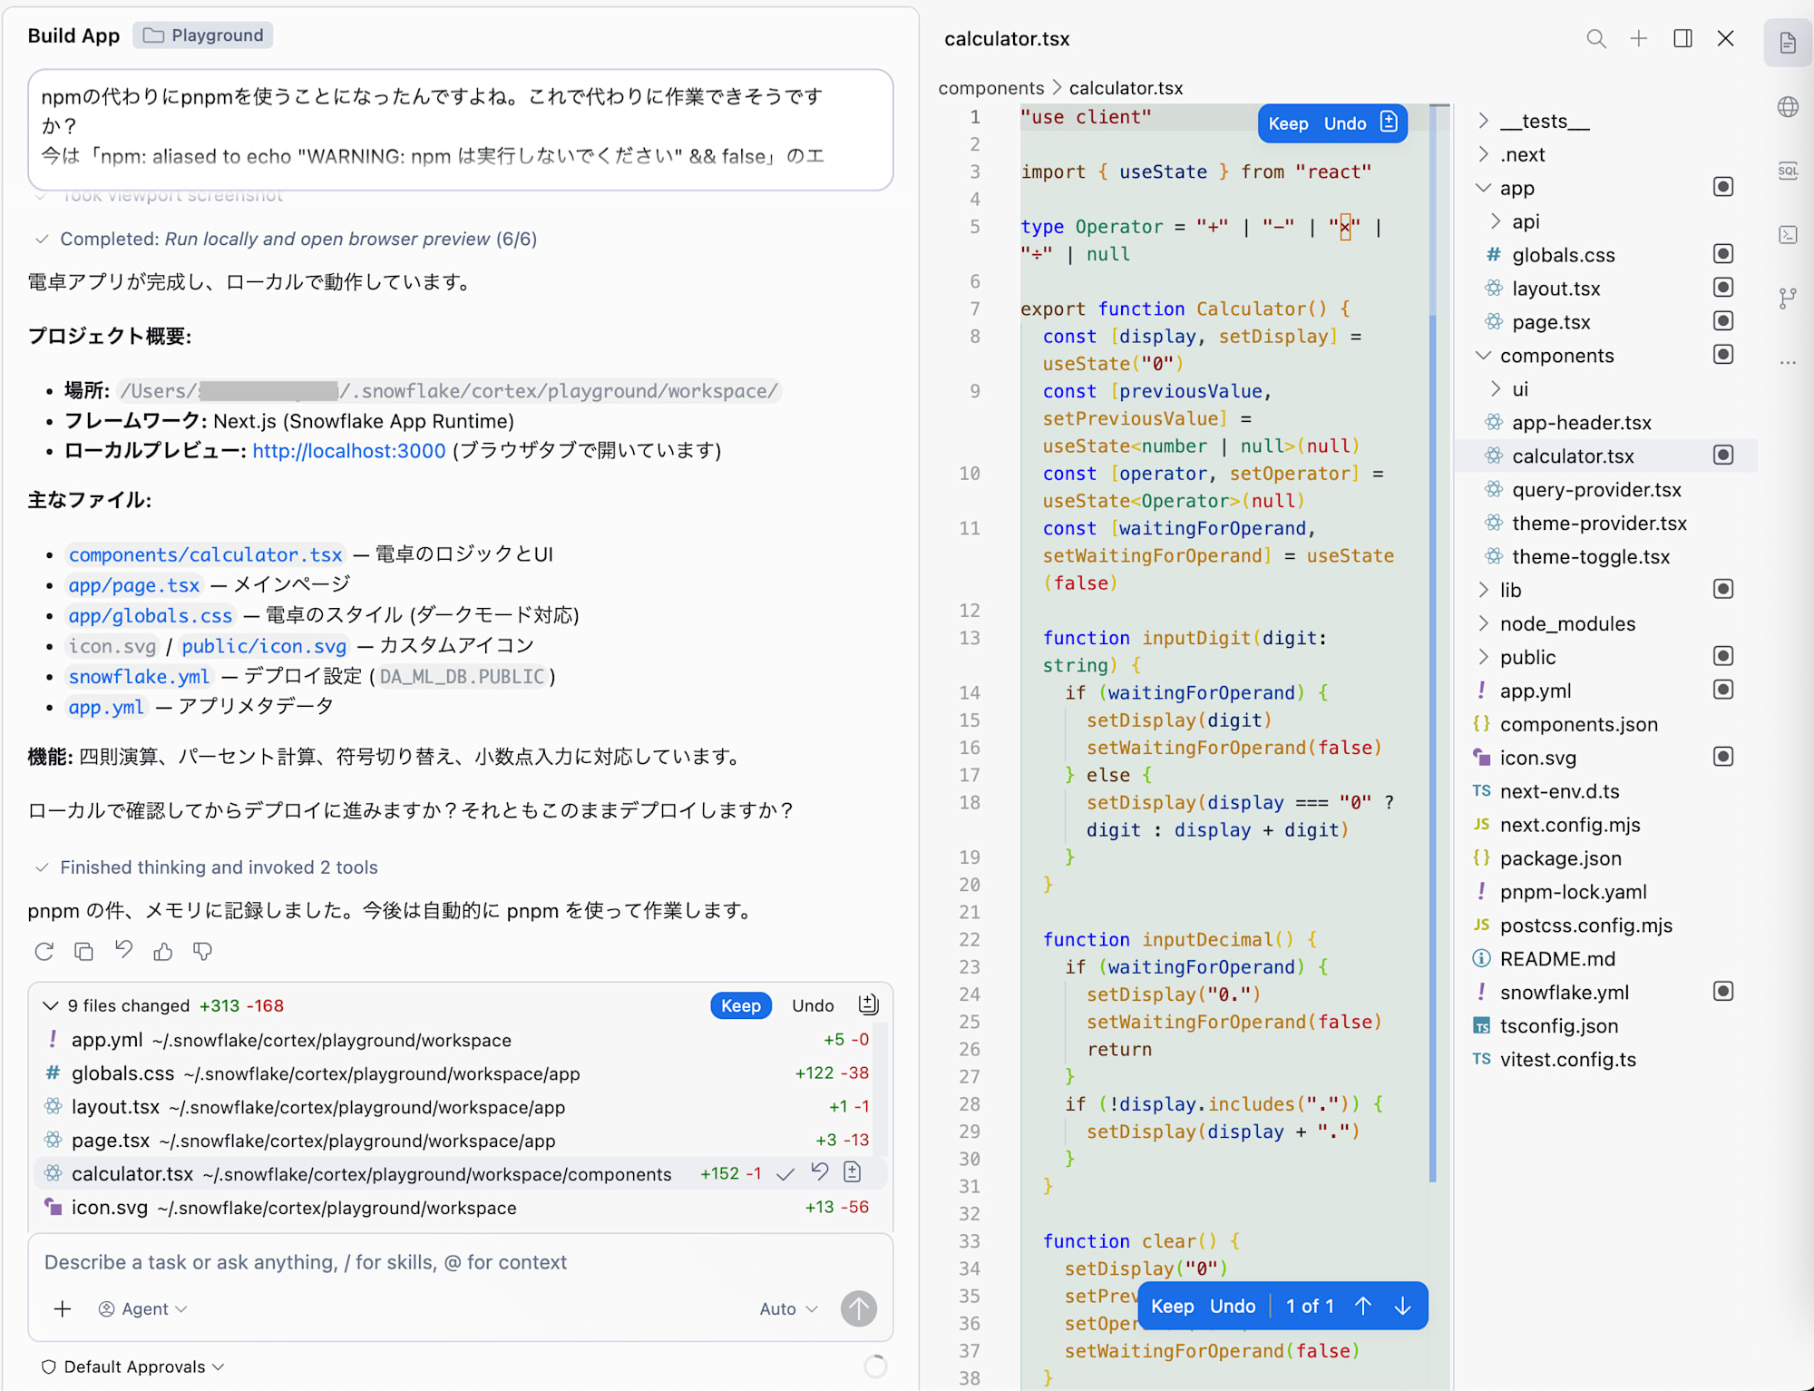Screen dimensions: 1814x1391
Task: Open the Auto model dropdown
Action: pos(788,1308)
